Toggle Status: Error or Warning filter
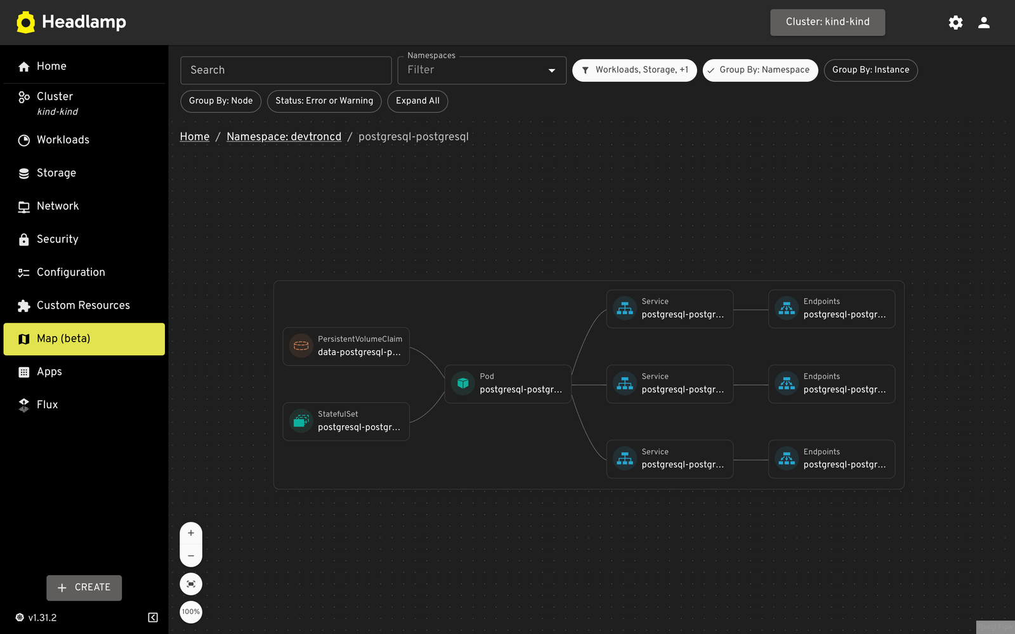The height and width of the screenshot is (634, 1015). [x=324, y=101]
